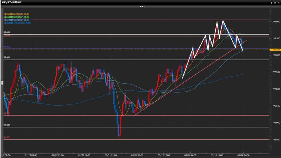Expand the top toolbar panel arrow
Image resolution: width=281 pixels, height=158 pixels.
click(141, 6)
